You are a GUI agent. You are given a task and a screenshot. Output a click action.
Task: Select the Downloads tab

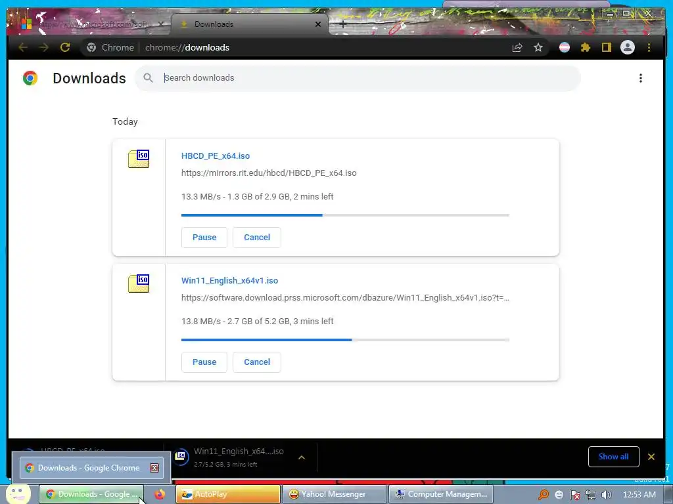(250, 24)
